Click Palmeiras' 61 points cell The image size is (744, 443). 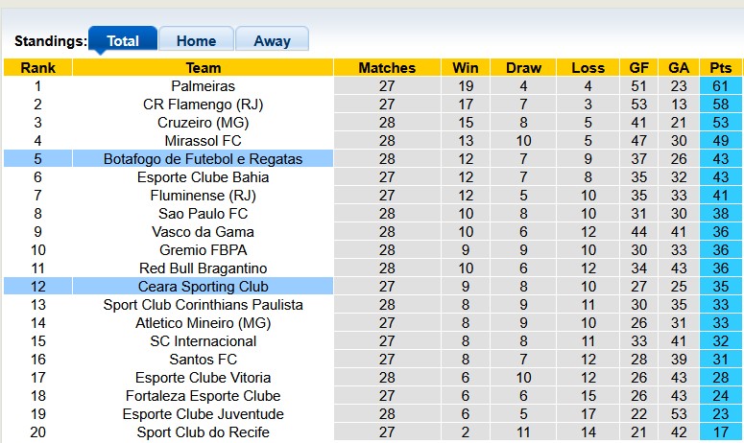coord(720,86)
